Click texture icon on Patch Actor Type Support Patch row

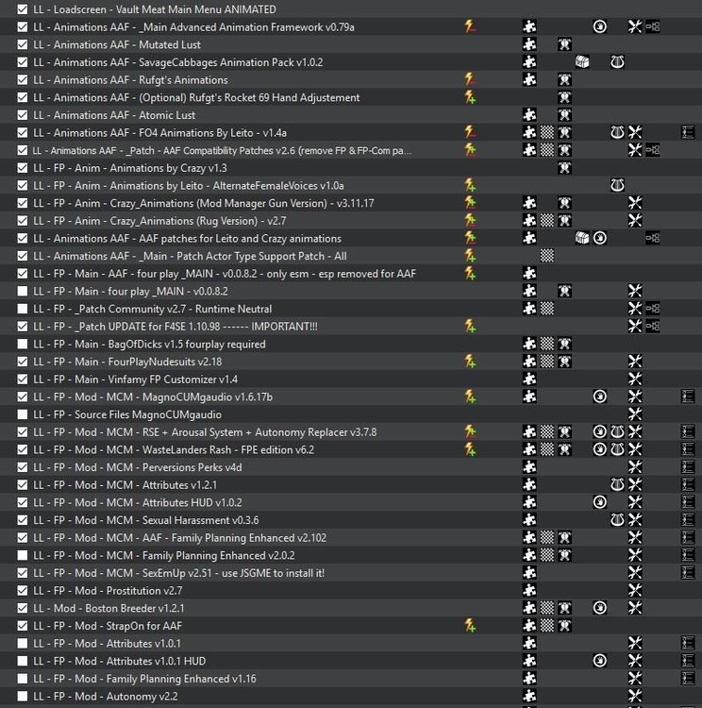click(x=547, y=256)
